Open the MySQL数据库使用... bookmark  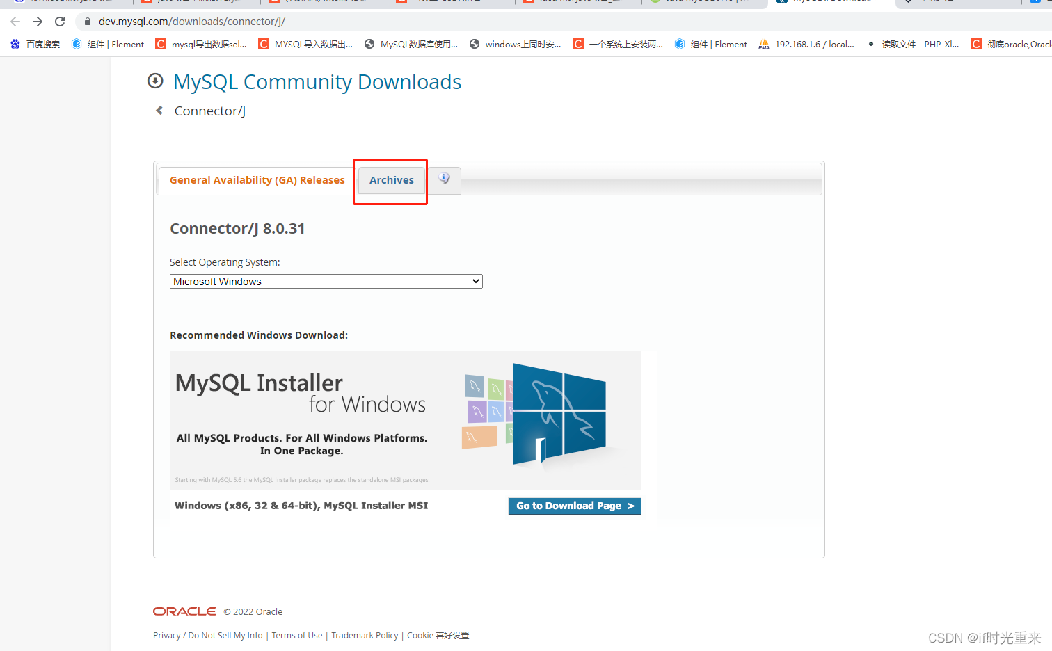(x=411, y=44)
